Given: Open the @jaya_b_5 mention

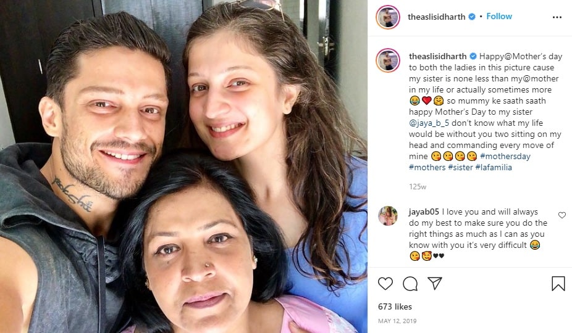Looking at the screenshot, I should 429,123.
